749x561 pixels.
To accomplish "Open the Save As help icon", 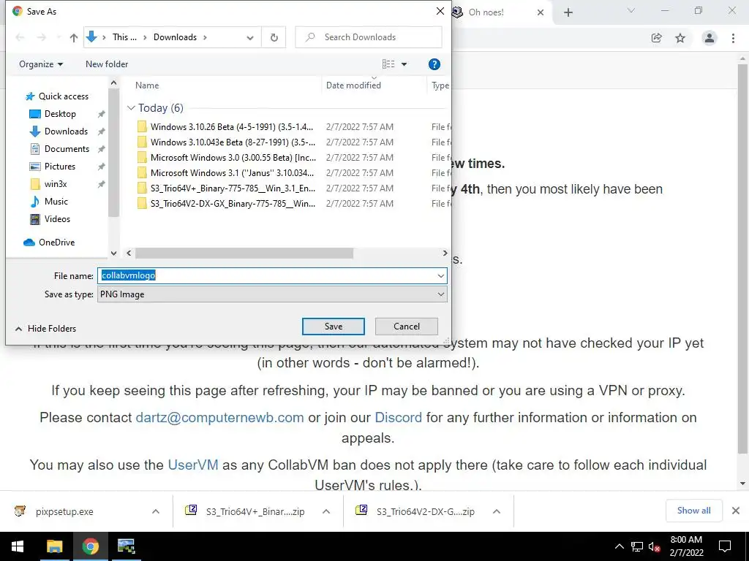I will point(434,64).
